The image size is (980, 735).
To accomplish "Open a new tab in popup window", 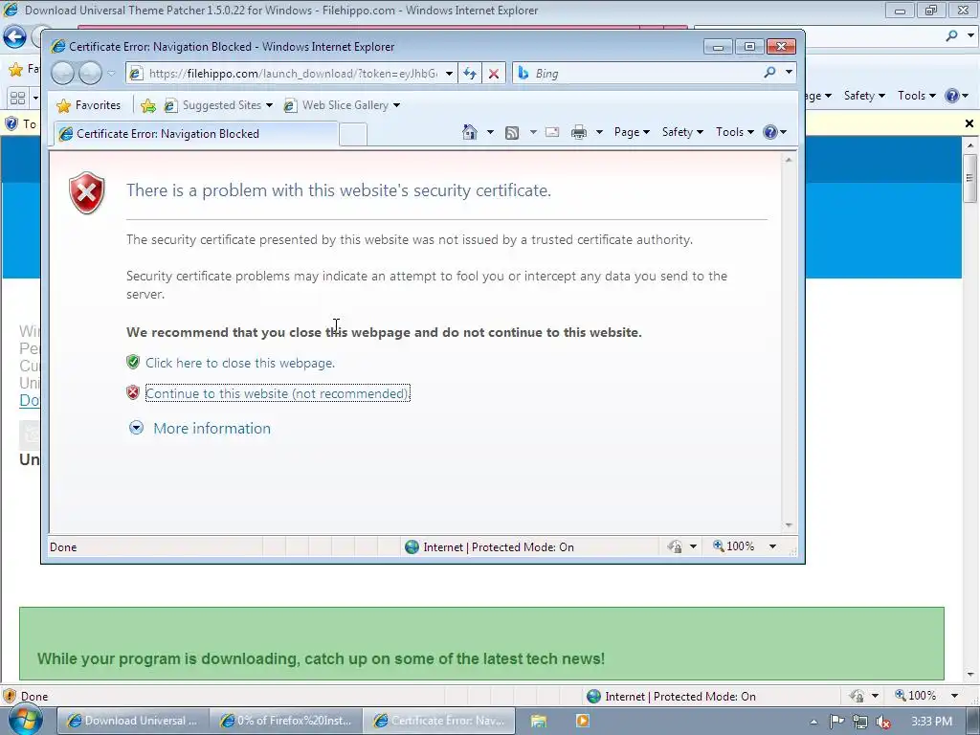I will (x=353, y=134).
